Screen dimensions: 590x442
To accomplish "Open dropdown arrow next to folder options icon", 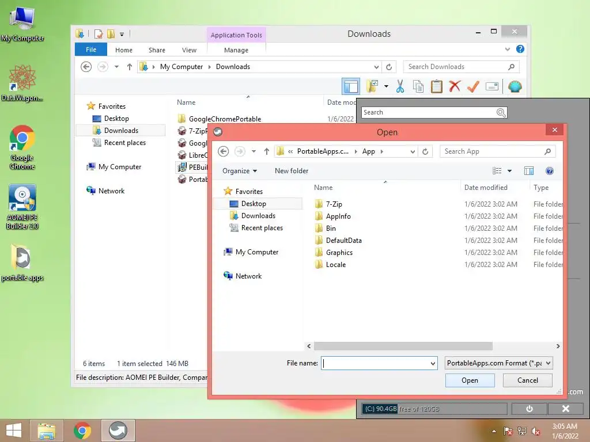I will click(x=386, y=86).
